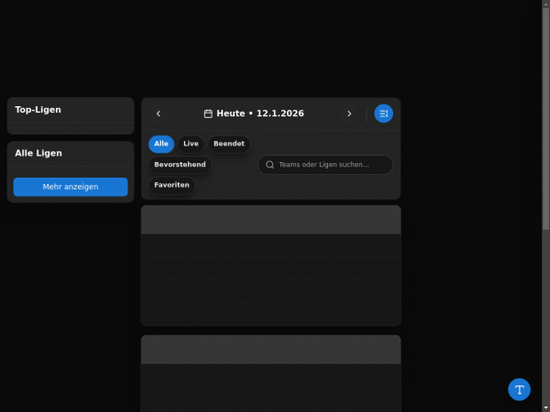The width and height of the screenshot is (550, 412).
Task: Click the second loading league card header
Action: tap(270, 350)
